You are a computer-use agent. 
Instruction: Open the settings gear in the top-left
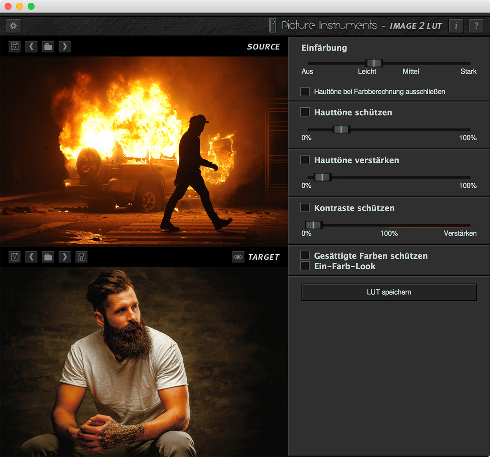pyautogui.click(x=13, y=26)
